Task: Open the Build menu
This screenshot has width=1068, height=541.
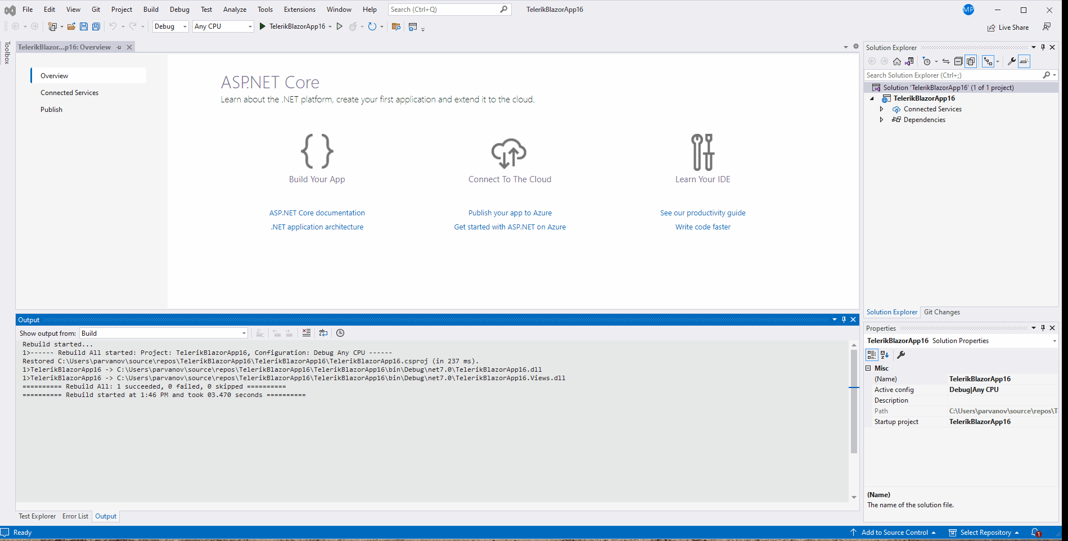Action: 151,10
